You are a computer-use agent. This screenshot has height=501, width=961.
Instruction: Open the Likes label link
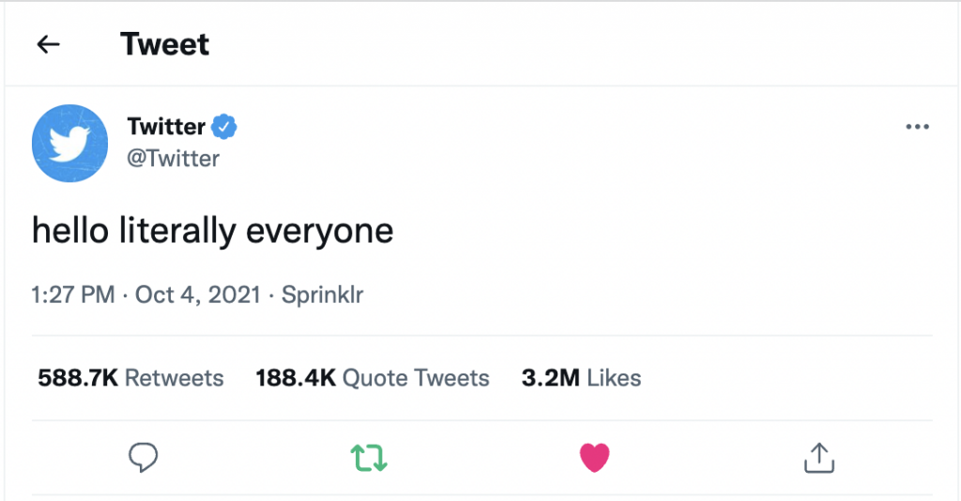point(615,378)
